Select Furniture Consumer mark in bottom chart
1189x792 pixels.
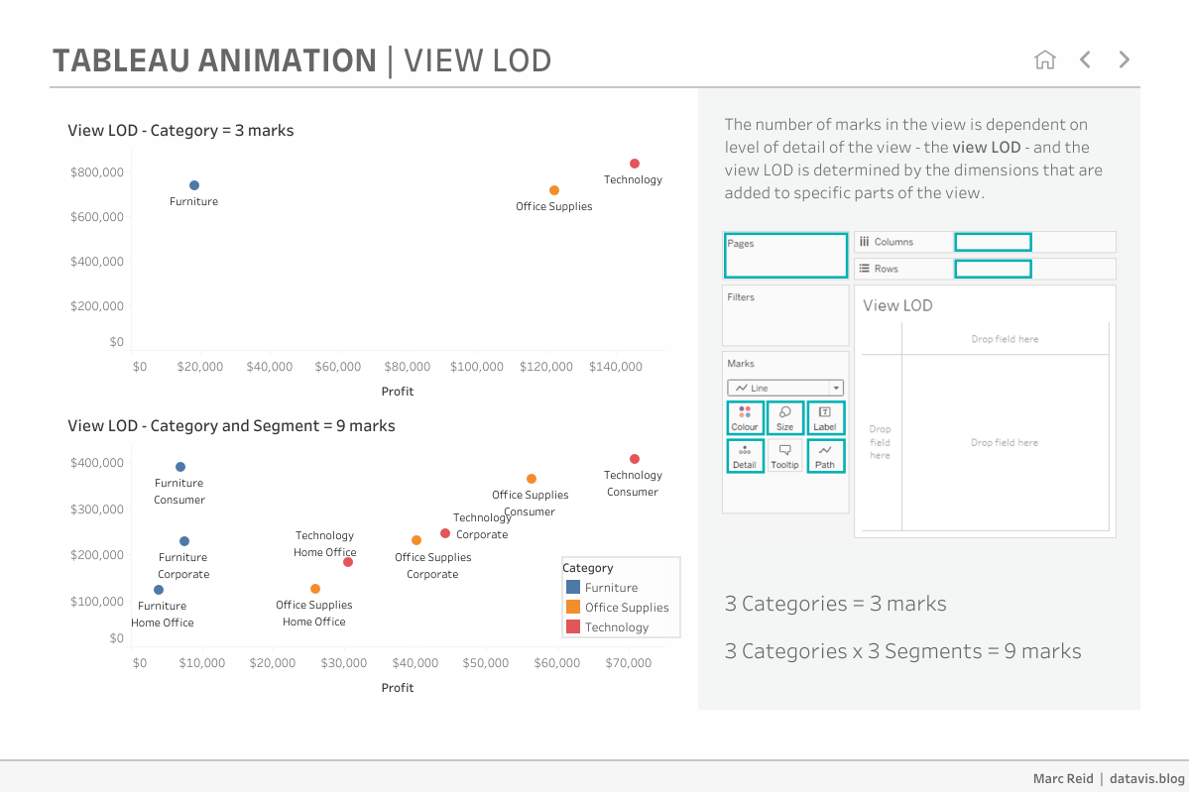tap(180, 467)
